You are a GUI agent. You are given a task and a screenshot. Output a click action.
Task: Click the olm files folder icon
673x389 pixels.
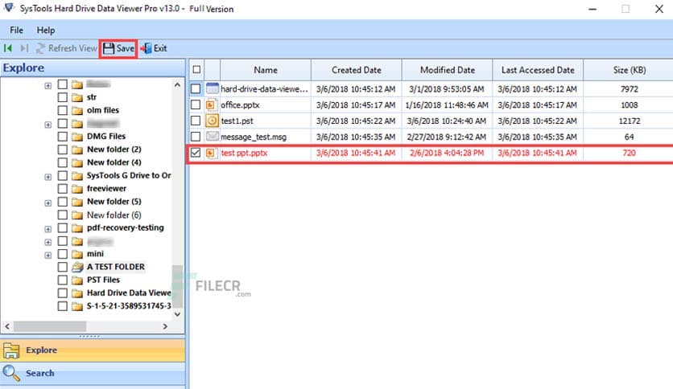click(x=77, y=111)
